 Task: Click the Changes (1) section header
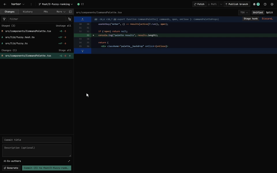[x=9, y=50]
